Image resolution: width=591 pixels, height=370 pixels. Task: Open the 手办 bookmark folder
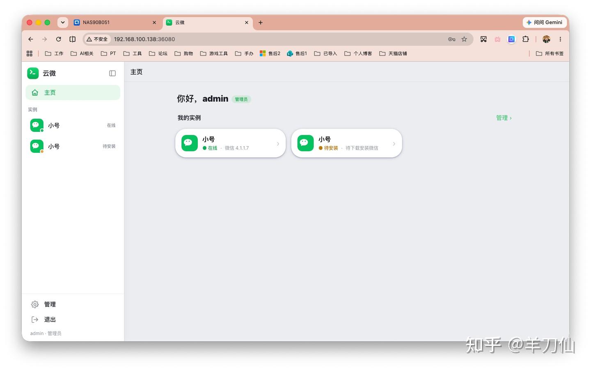pos(244,53)
